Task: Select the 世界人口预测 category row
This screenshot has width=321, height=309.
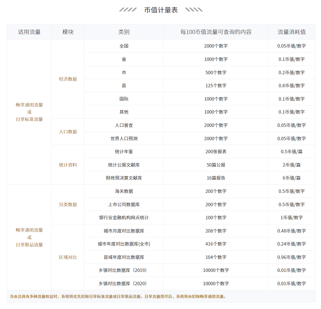Action: pyautogui.click(x=124, y=138)
